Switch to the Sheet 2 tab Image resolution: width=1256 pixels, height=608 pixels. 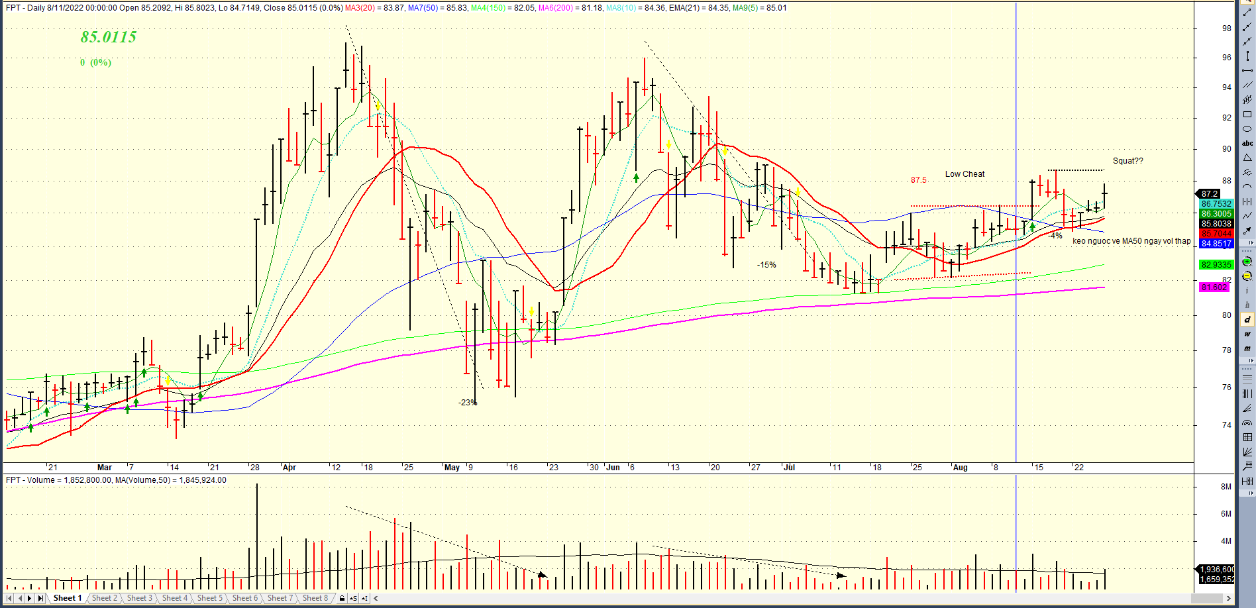(104, 598)
